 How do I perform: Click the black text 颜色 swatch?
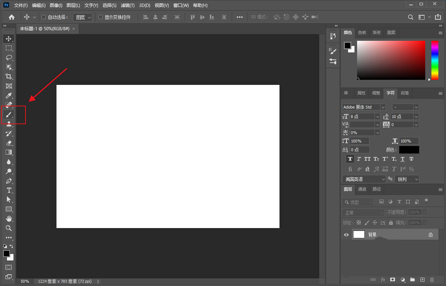click(409, 150)
